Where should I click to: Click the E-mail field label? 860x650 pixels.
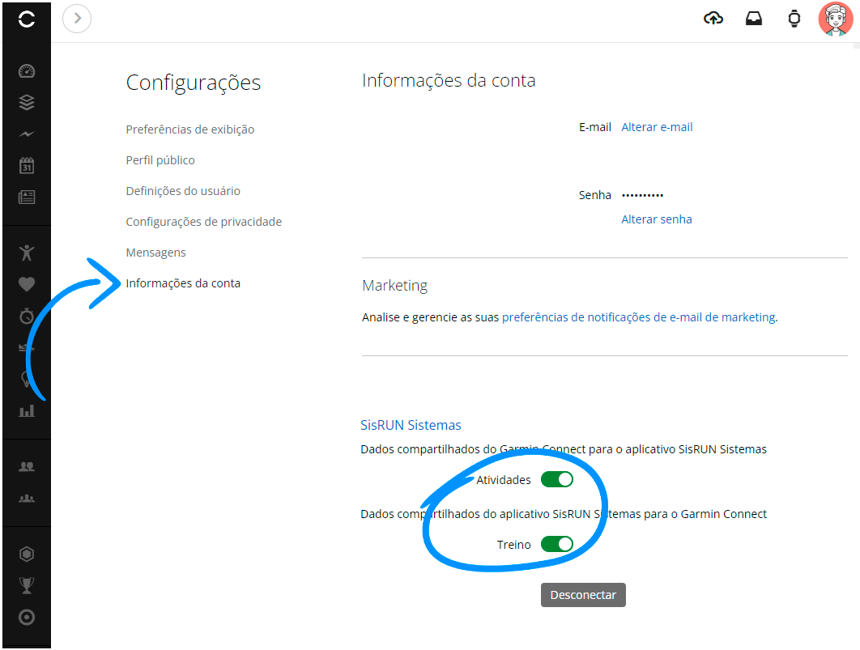tap(595, 127)
